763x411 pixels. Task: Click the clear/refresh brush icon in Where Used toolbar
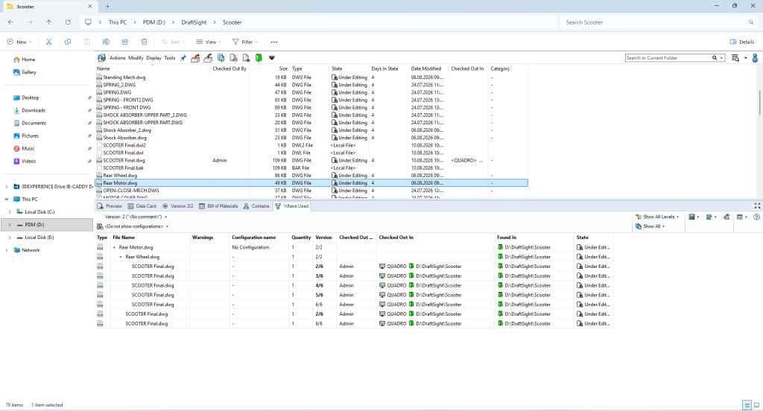point(726,217)
